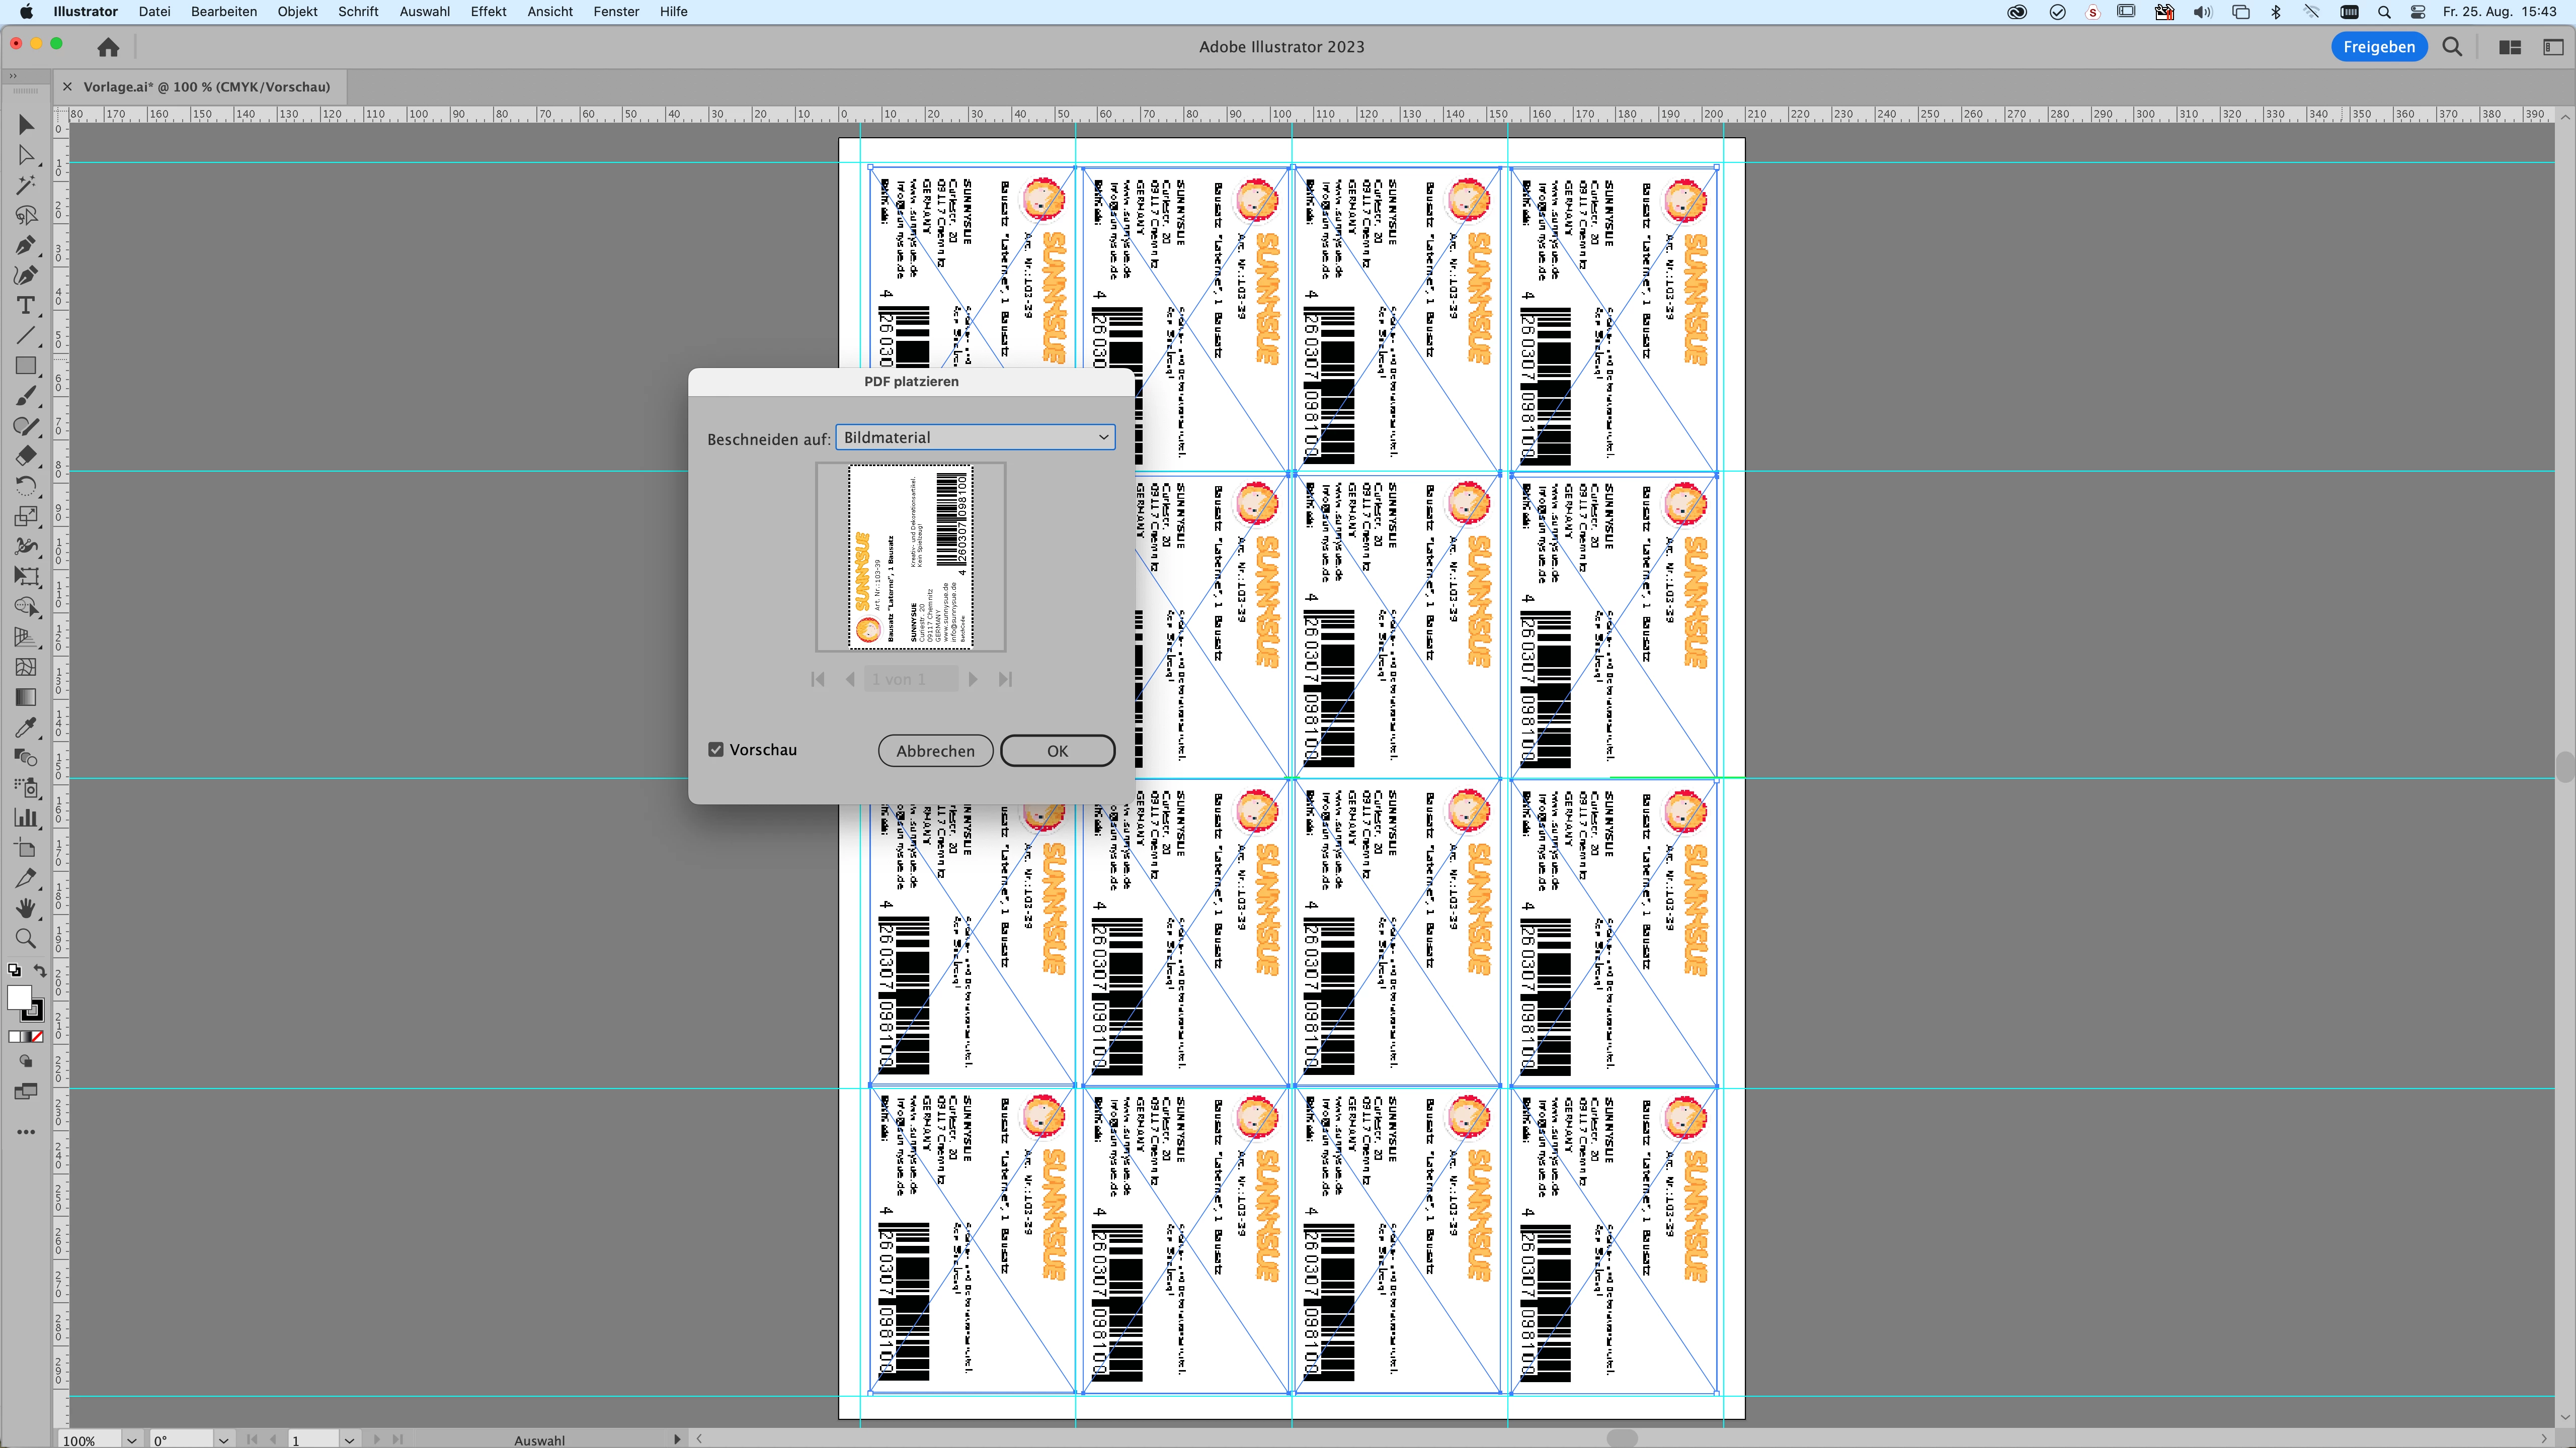Viewport: 2576px width, 1448px height.
Task: Click OK in PDF platzieren dialog
Action: 1057,751
